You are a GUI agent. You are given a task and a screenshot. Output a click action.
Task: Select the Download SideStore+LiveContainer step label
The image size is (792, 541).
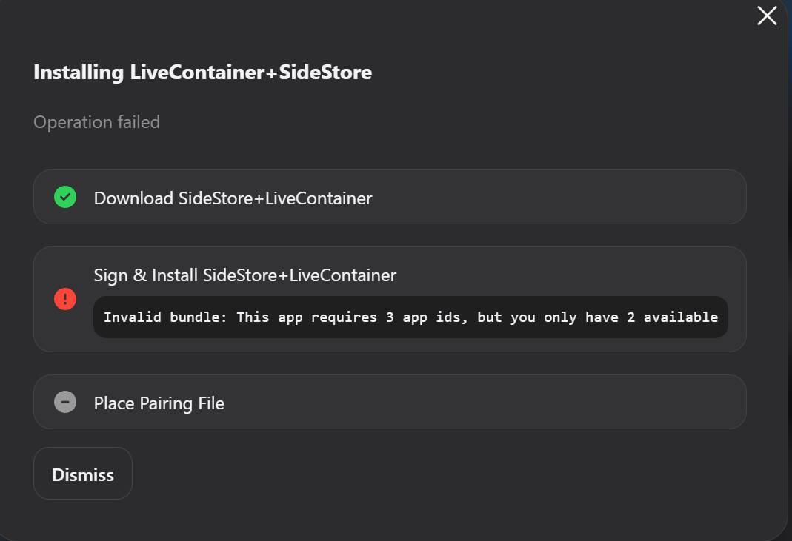(x=233, y=198)
